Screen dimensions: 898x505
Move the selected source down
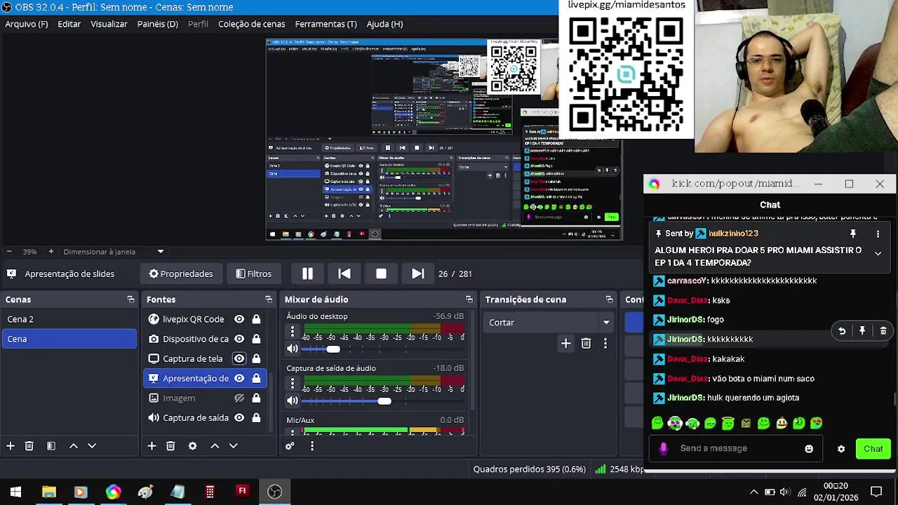(x=234, y=446)
